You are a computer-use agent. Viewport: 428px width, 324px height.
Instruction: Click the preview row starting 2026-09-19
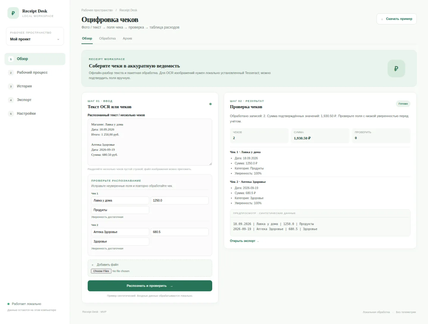pos(275,229)
